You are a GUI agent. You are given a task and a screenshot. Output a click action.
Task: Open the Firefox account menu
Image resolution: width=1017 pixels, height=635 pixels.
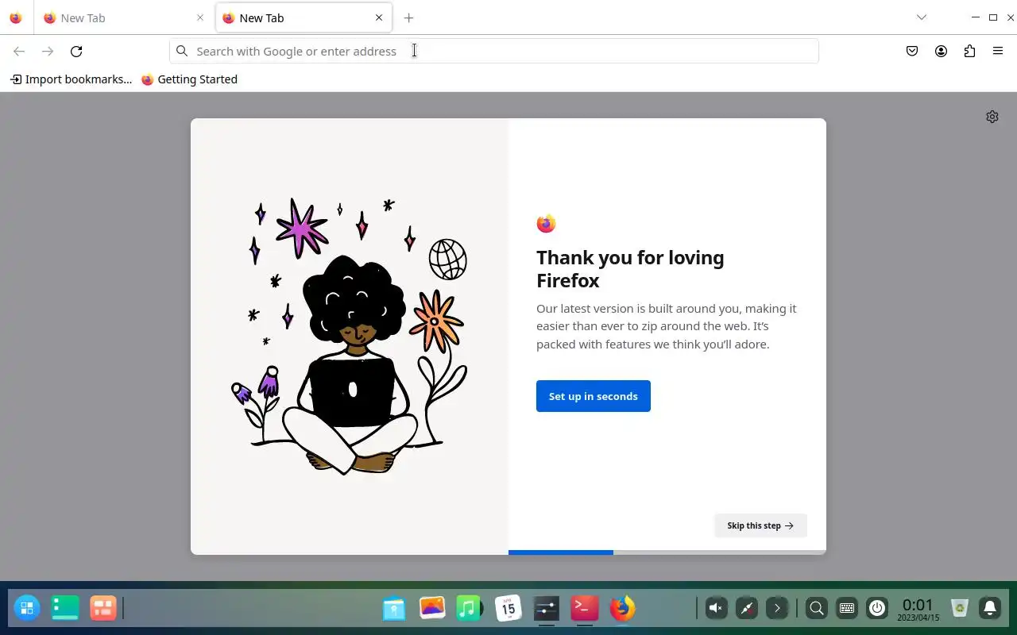pos(941,51)
